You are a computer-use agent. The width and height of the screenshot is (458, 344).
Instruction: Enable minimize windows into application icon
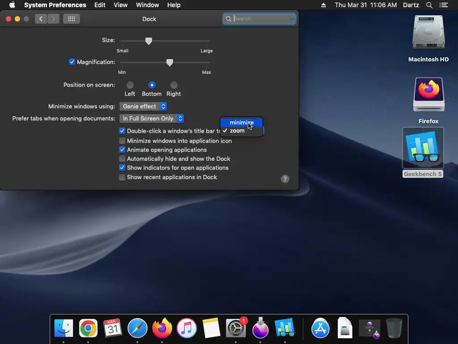pyautogui.click(x=122, y=141)
